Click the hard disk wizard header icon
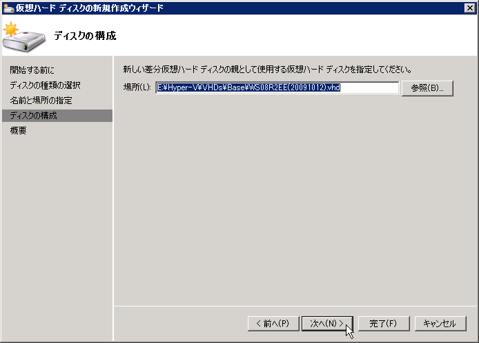This screenshot has width=479, height=343. tap(24, 37)
